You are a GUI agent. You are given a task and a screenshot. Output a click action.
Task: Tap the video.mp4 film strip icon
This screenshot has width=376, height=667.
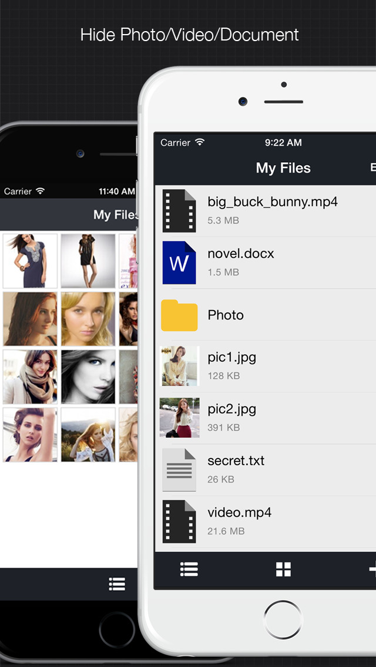[x=179, y=521]
